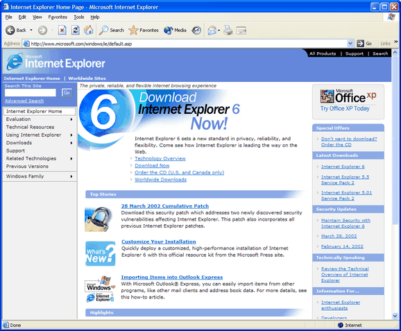Expand the Downloads submenu arrow

pos(71,143)
